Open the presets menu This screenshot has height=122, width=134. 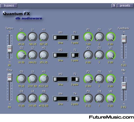tap(125, 6)
